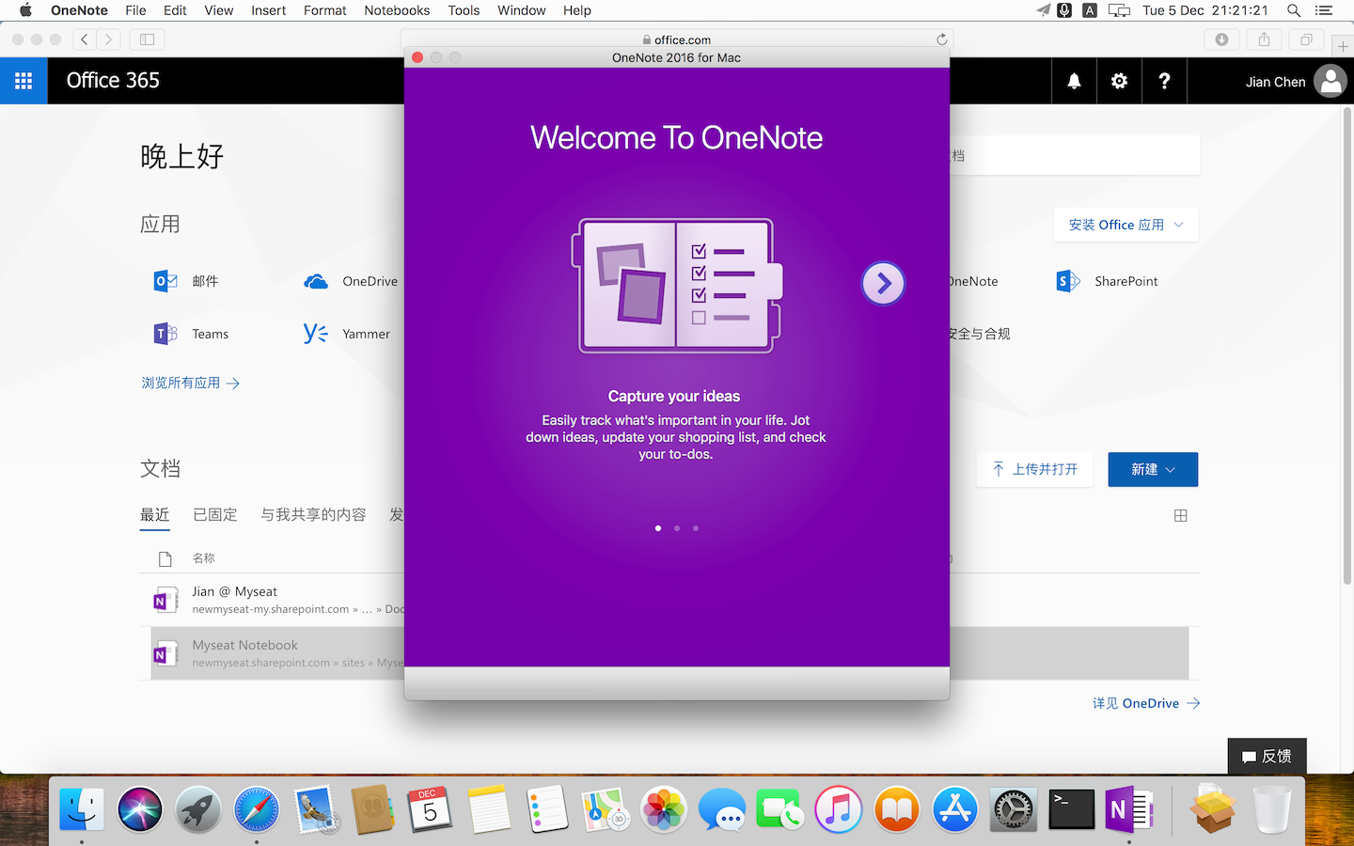Image resolution: width=1354 pixels, height=846 pixels.
Task: Select the 已固定 documents tab
Action: click(x=215, y=515)
